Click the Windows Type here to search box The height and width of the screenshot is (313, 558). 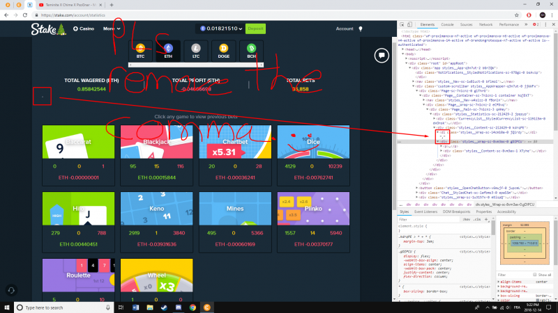[63, 307]
